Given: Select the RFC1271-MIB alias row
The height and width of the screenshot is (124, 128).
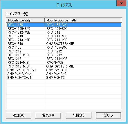Looking at the screenshot, I should 64,63.
